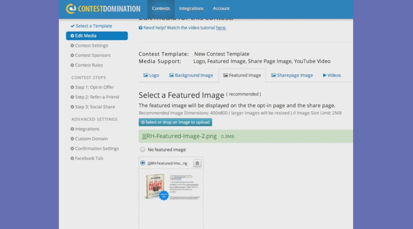The width and height of the screenshot is (413, 229).
Task: Click Select or drop an image to upload
Action: point(176,122)
